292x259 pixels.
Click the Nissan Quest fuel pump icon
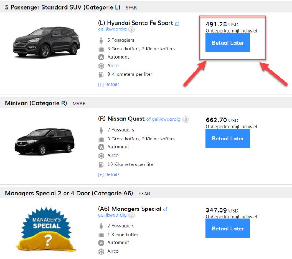pos(101,165)
